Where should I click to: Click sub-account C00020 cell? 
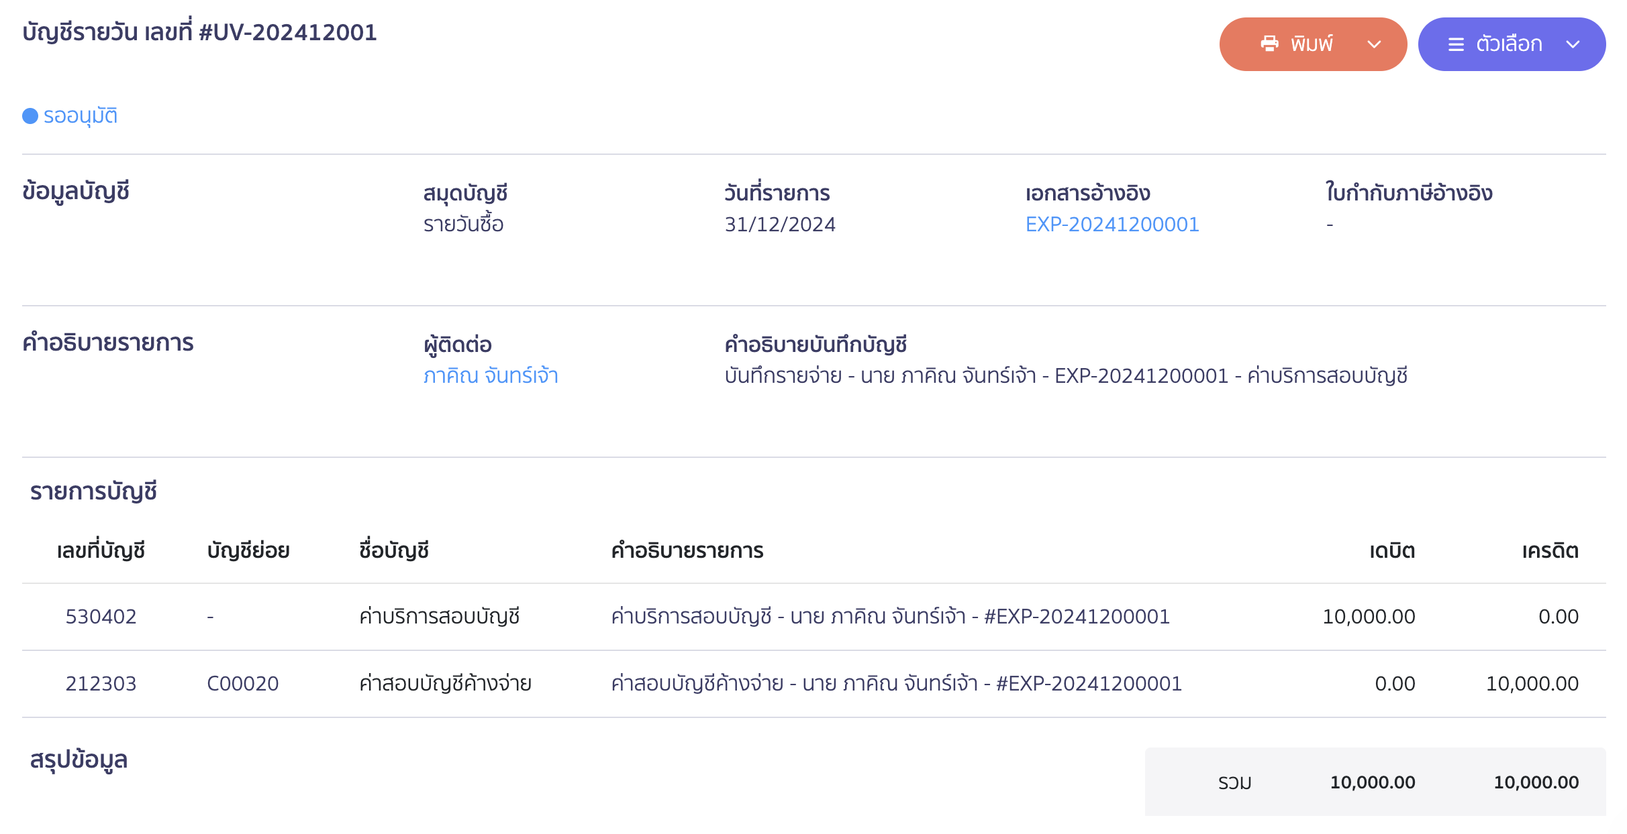243,683
